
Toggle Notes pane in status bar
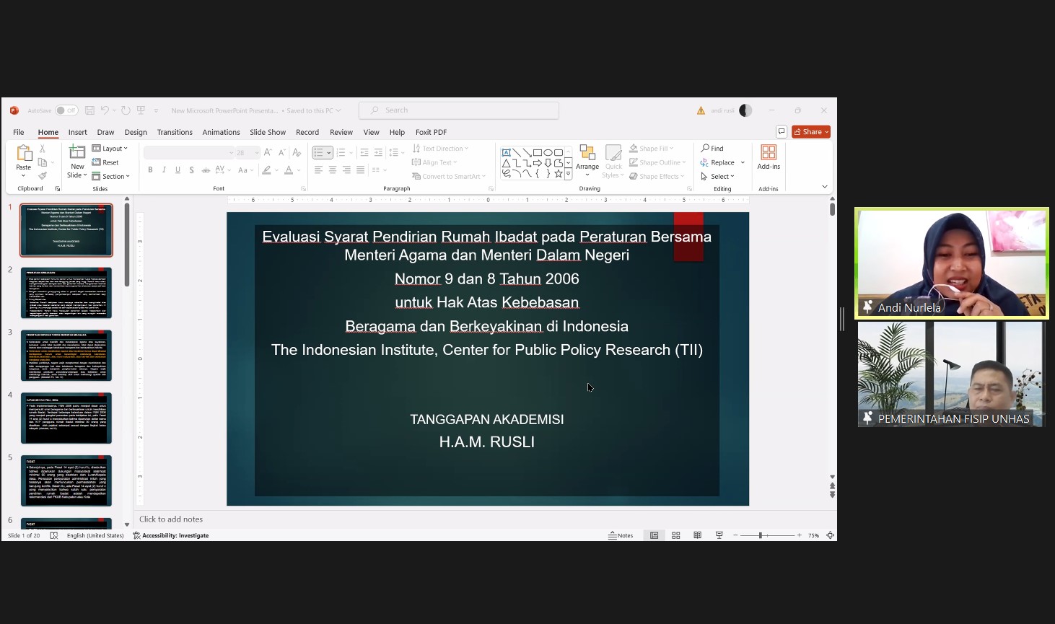tap(621, 535)
